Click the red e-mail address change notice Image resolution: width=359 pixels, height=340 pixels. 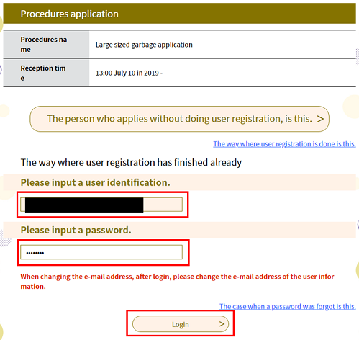point(177,282)
